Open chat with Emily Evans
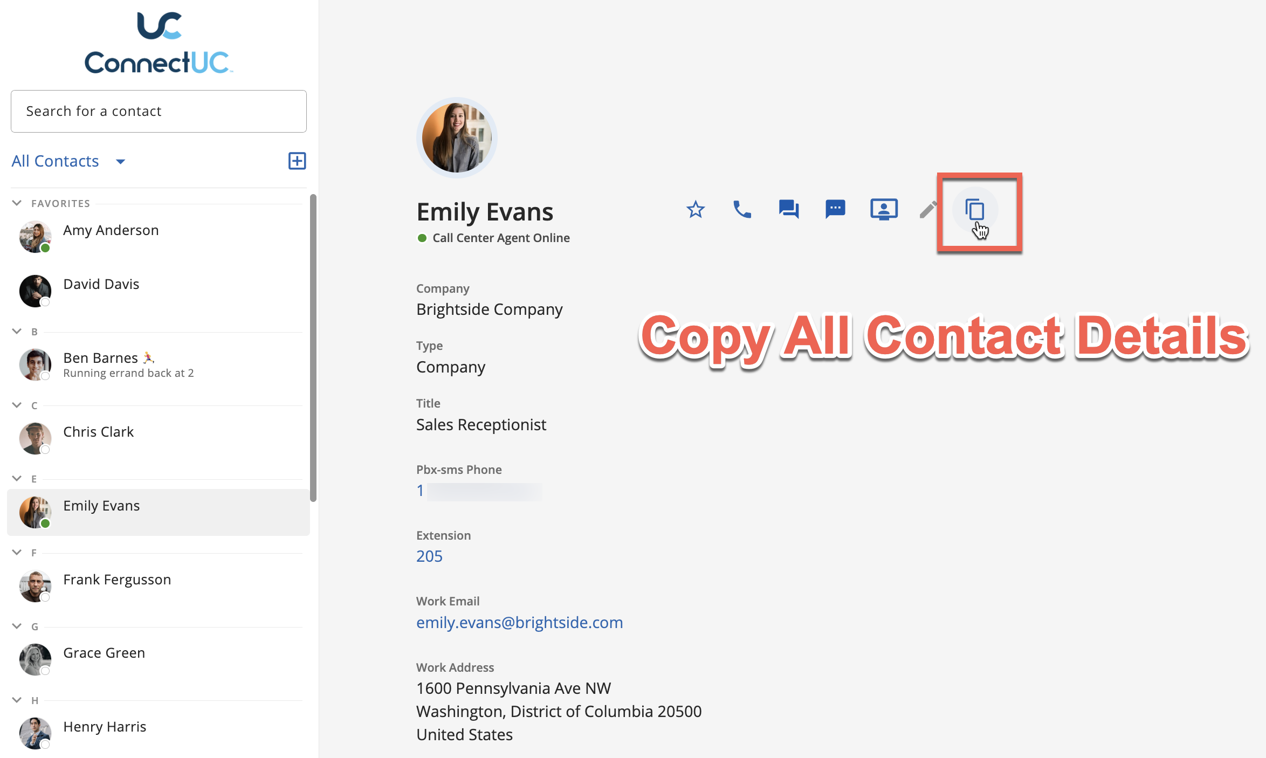Screen dimensions: 1266x758 (x=789, y=209)
